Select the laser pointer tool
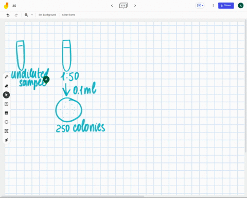Image resolution: width=247 pixels, height=198 pixels. [7, 140]
